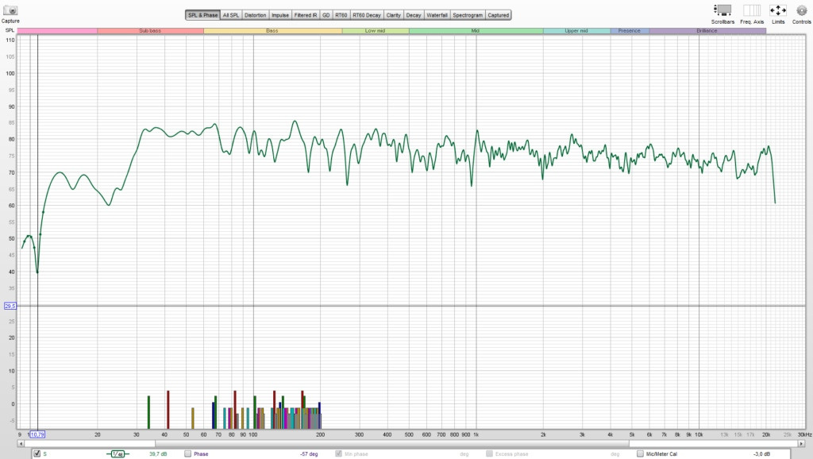Open the Distortion graph tab

(x=256, y=15)
